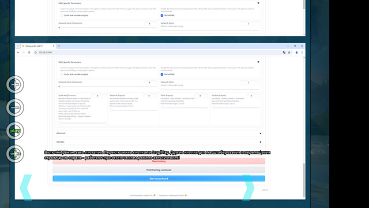Restore down the lower browser window
The height and width of the screenshot is (208, 369).
point(295,46)
